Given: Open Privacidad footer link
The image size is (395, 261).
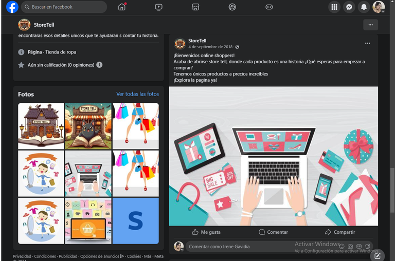Looking at the screenshot, I should pos(22,256).
